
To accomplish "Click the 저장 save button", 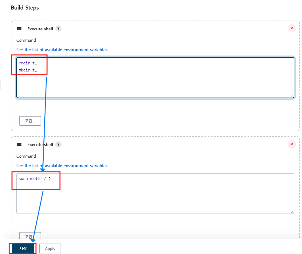I will tap(23, 248).
